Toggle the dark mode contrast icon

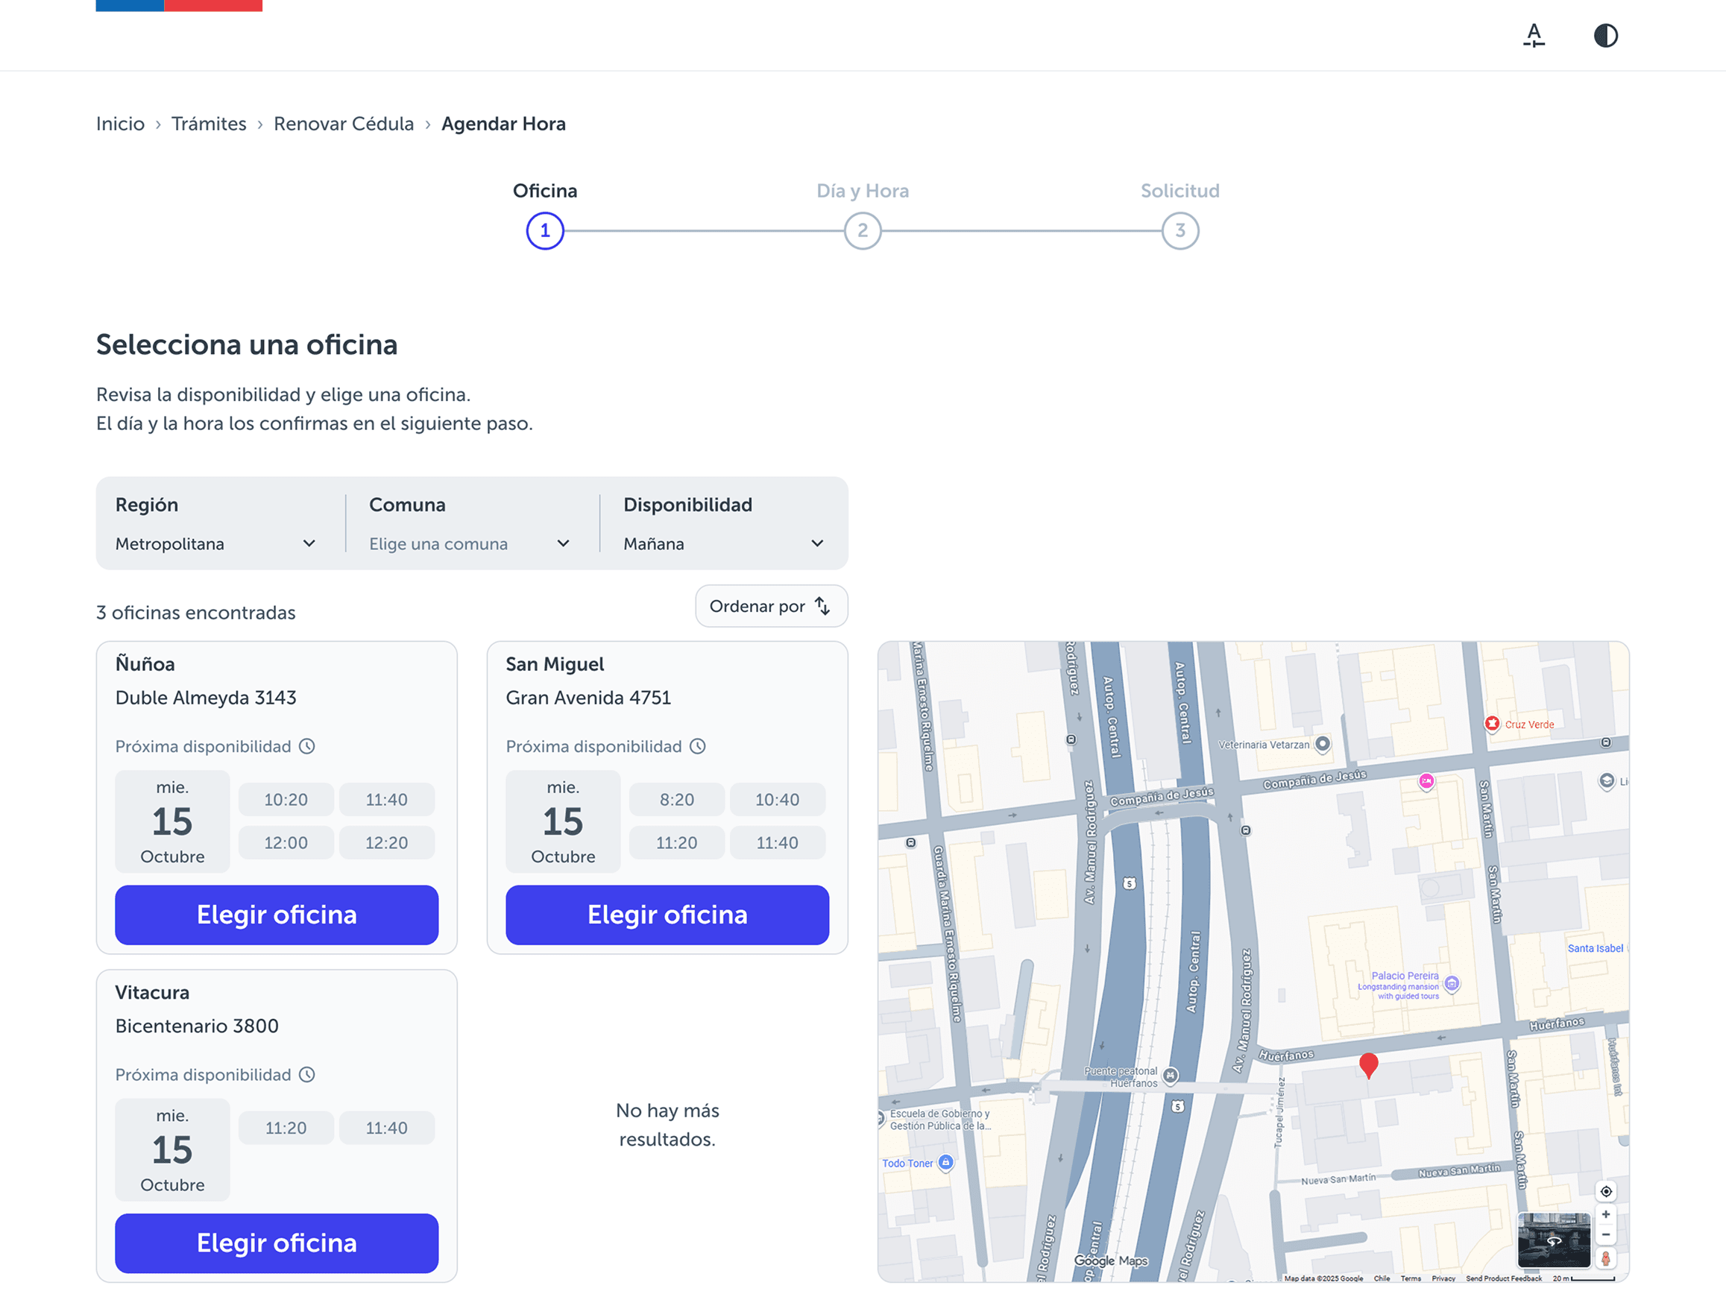click(x=1606, y=35)
